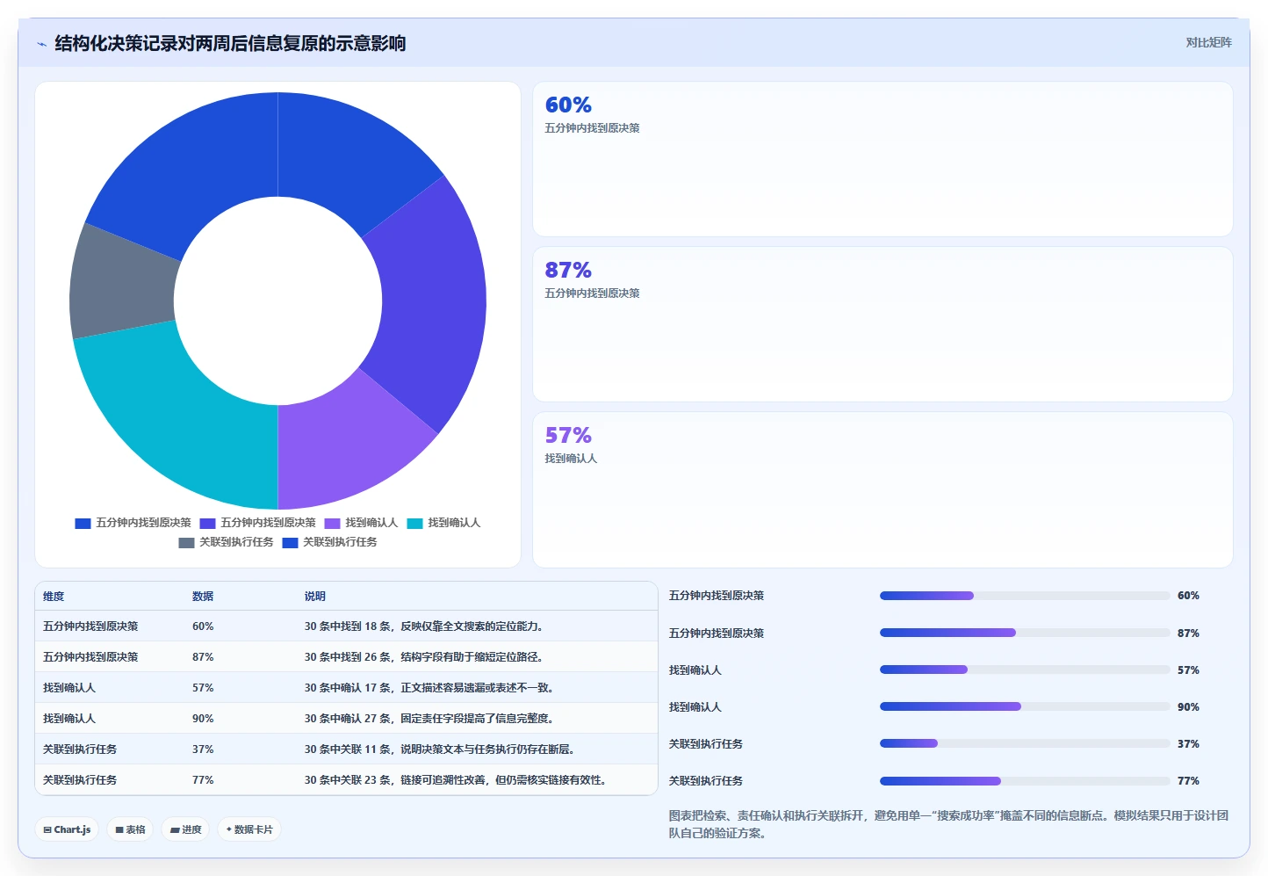Click the 90% progress bar

click(x=1025, y=706)
